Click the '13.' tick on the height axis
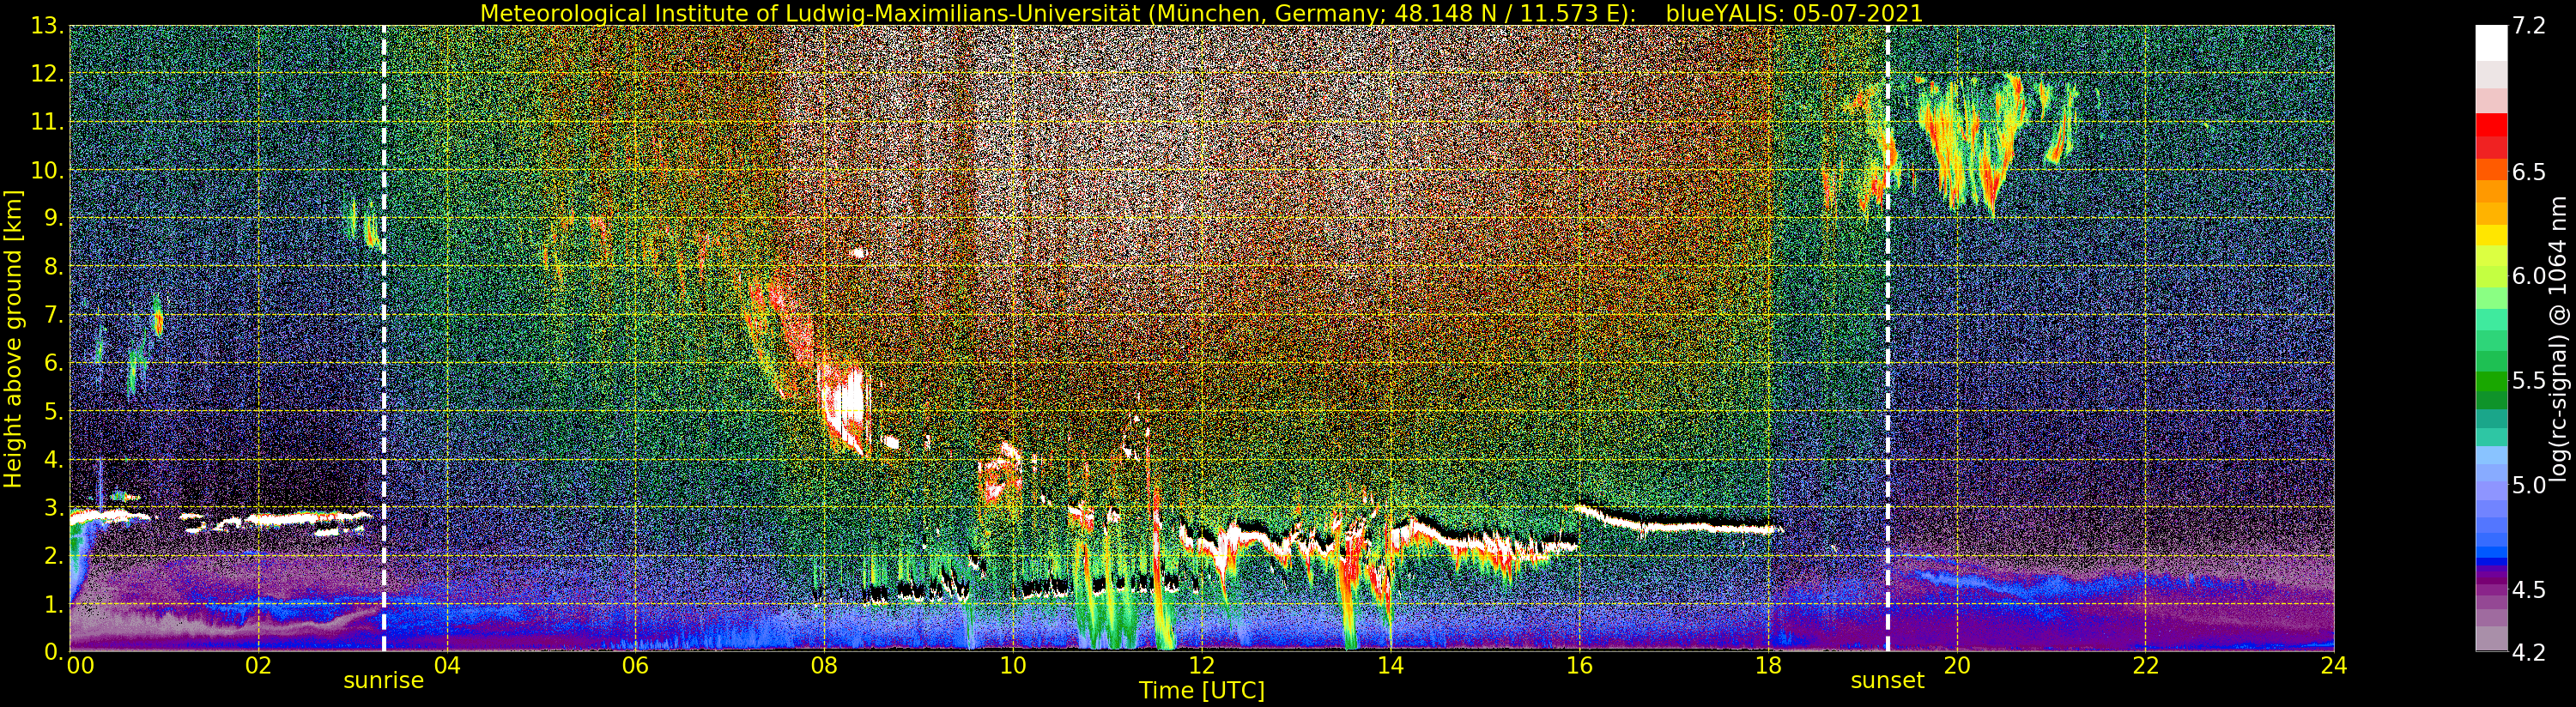 [47, 26]
